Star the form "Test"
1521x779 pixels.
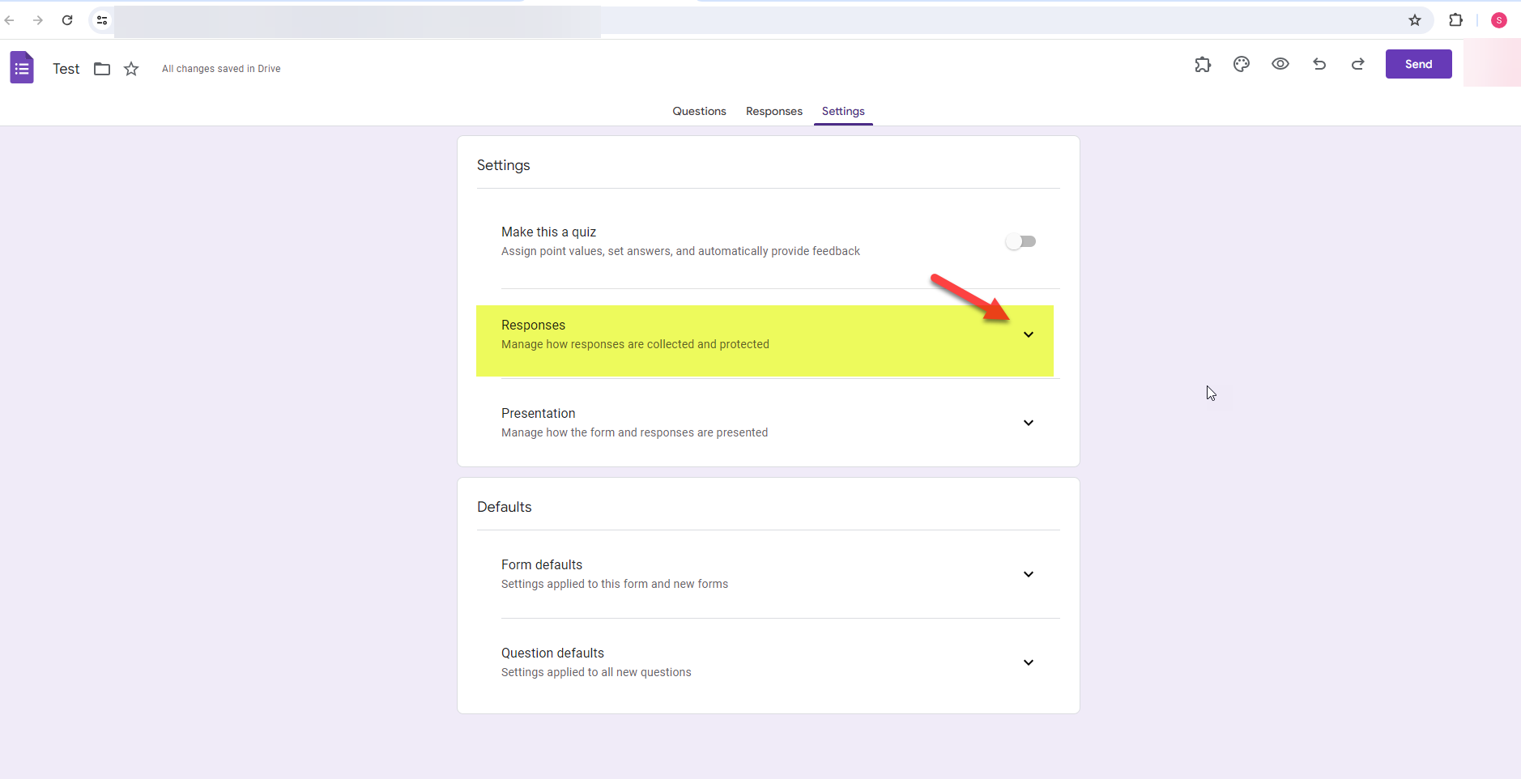pyautogui.click(x=131, y=69)
